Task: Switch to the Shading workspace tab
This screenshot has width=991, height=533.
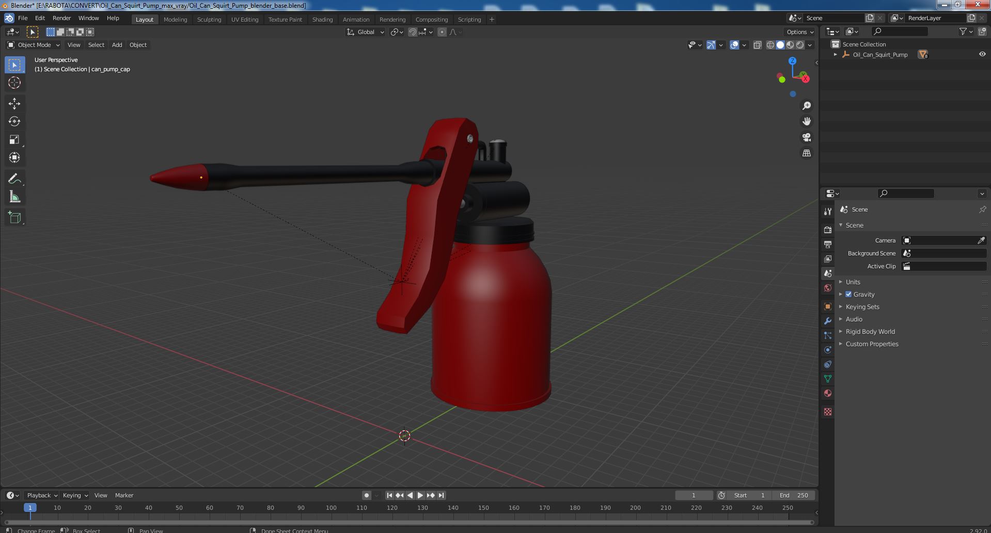Action: tap(322, 20)
